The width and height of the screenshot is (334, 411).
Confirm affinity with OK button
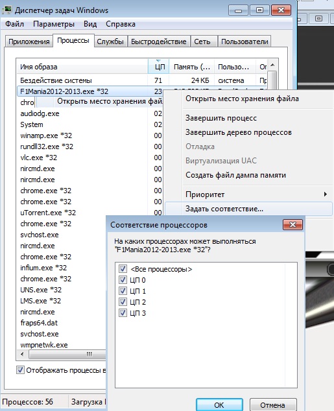pyautogui.click(x=219, y=405)
